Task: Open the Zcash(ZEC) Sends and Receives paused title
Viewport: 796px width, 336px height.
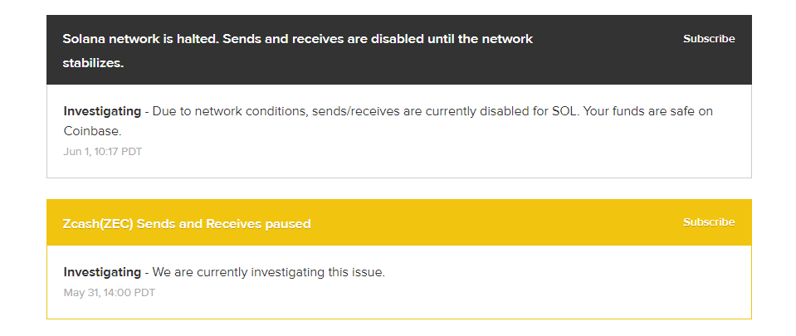Action: pos(187,224)
